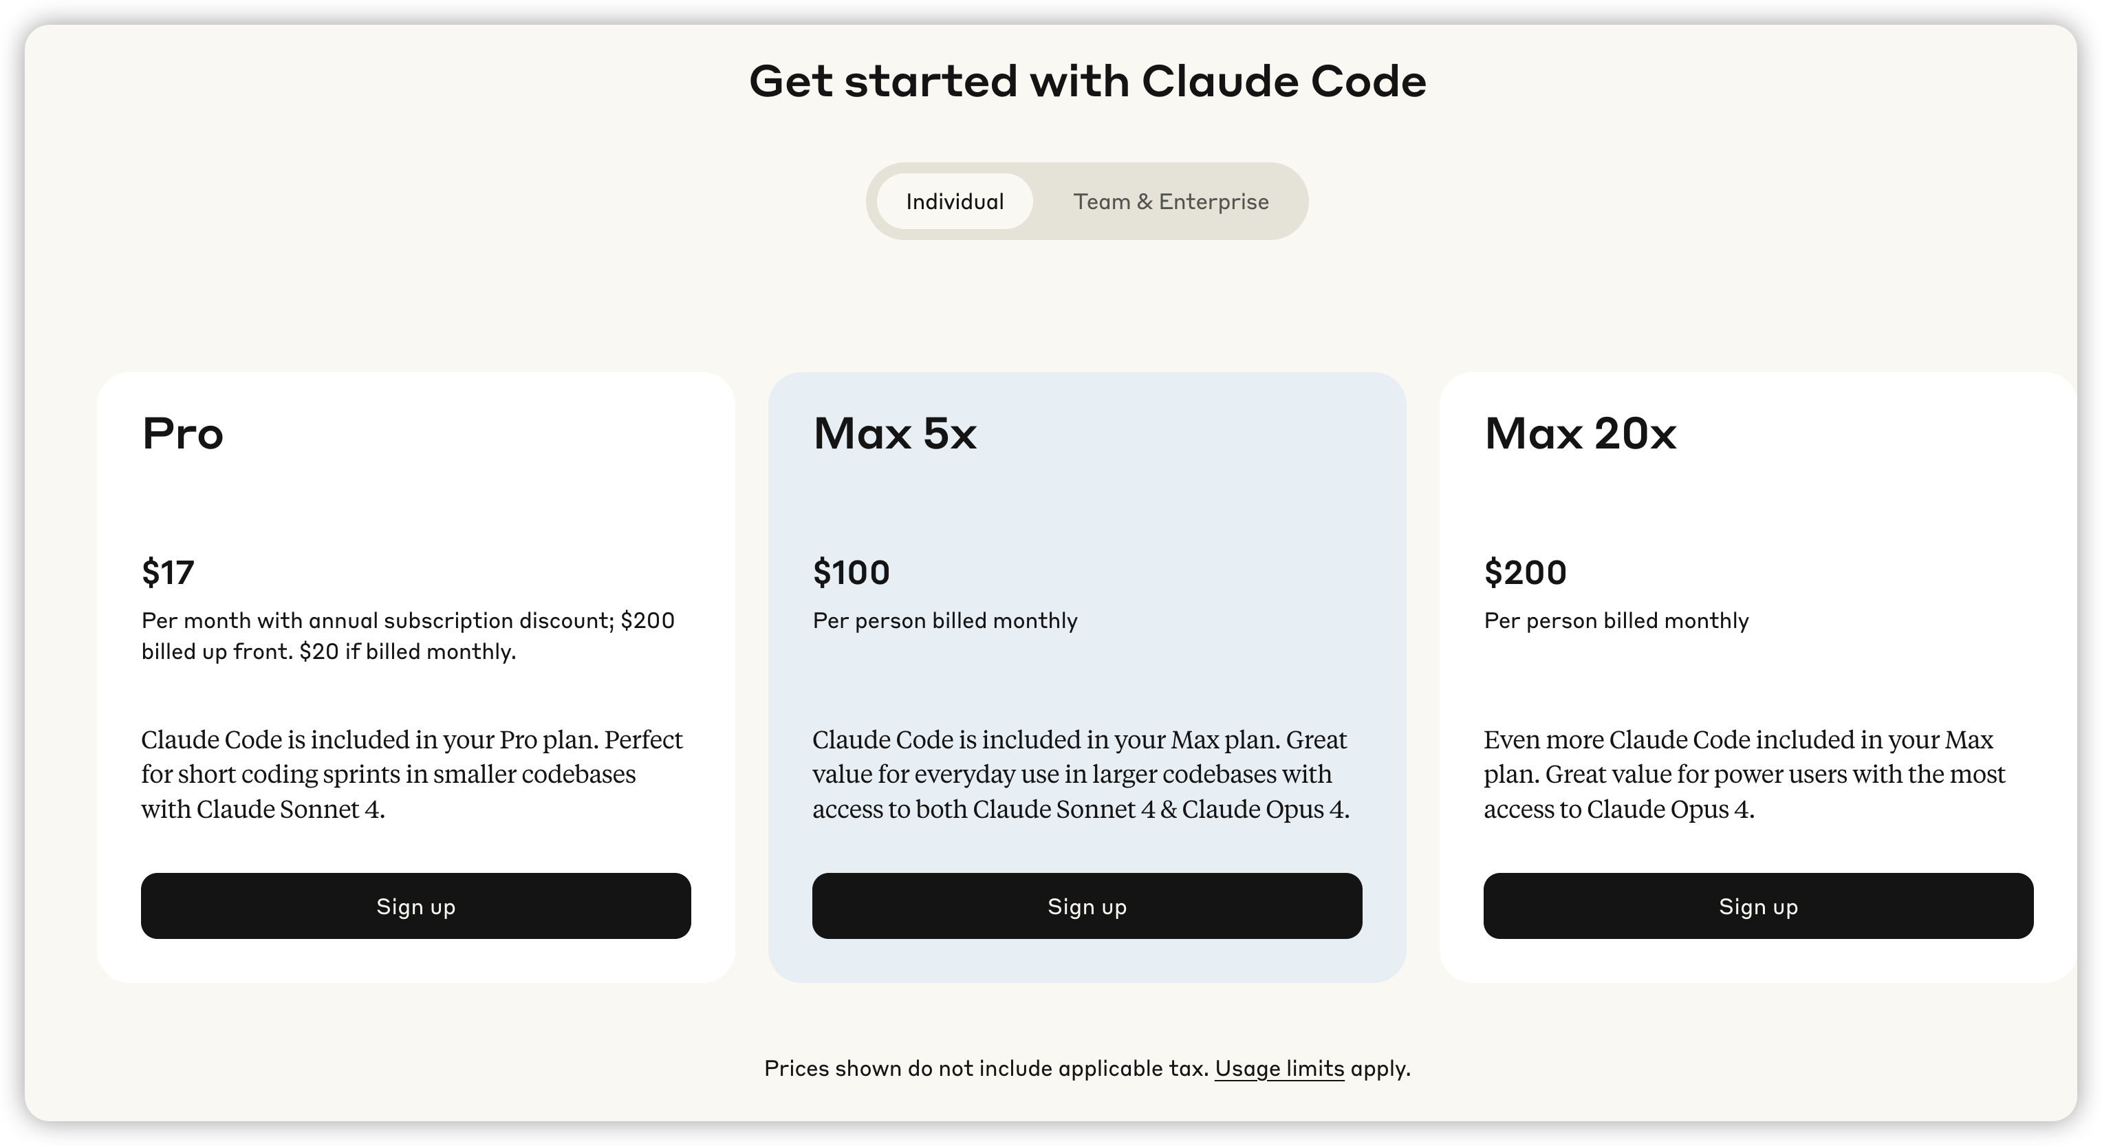Click the $100 price on Max 5x card
Screen dimensions: 2102x1146
tap(851, 572)
